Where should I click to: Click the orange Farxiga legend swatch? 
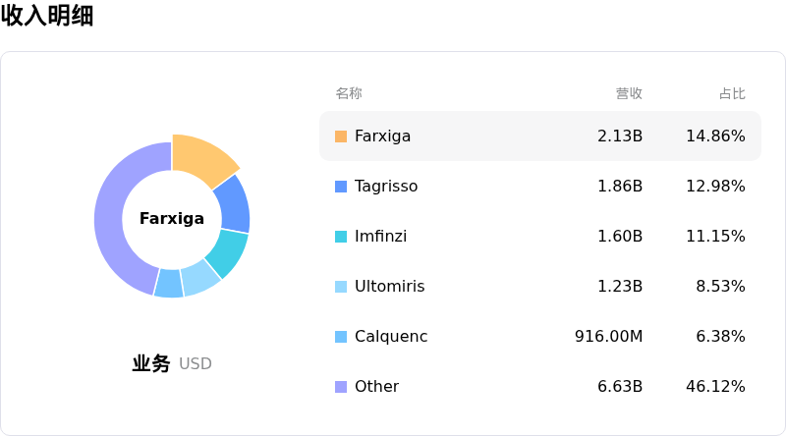tap(341, 136)
